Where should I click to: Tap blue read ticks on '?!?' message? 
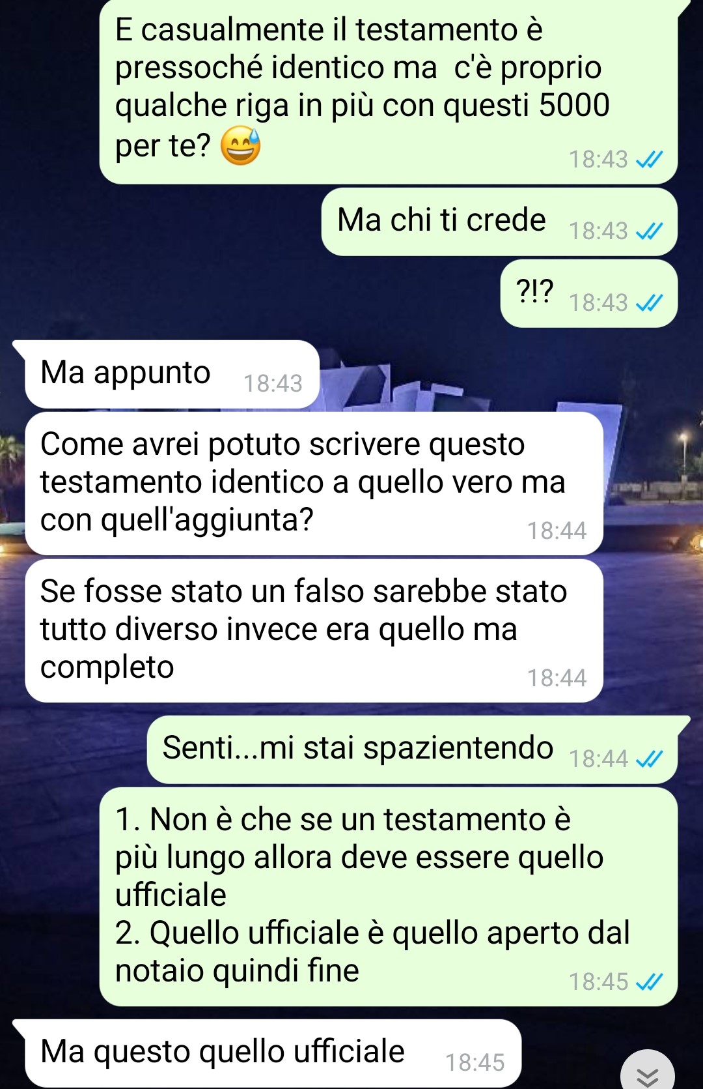(649, 302)
